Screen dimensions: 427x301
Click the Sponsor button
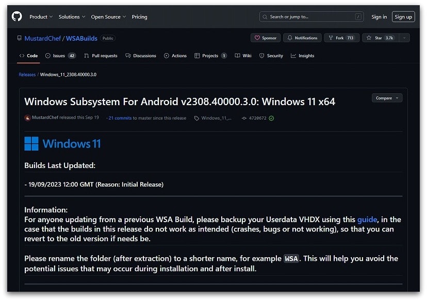(266, 38)
